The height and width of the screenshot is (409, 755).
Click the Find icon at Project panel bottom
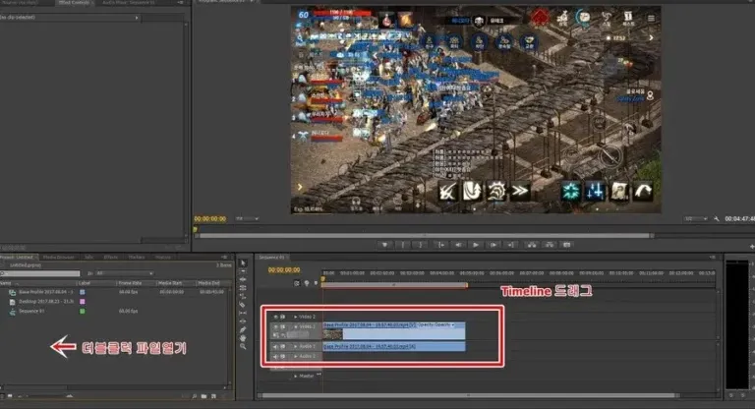click(194, 396)
